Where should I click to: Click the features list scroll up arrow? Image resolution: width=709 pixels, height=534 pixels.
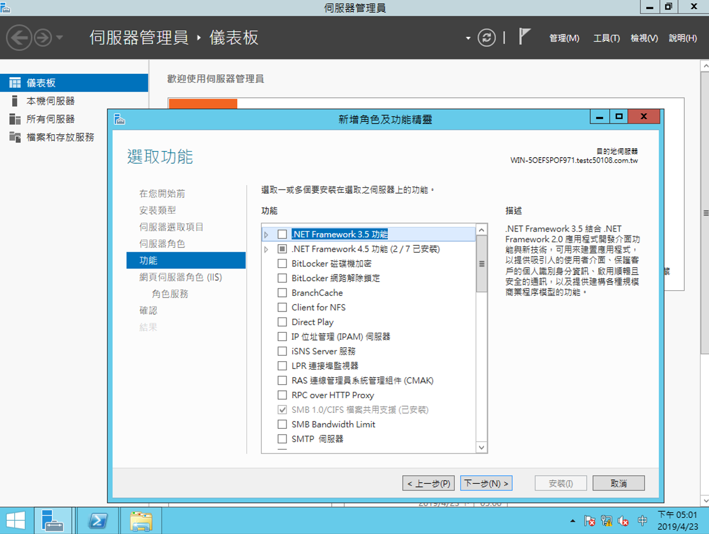[481, 230]
